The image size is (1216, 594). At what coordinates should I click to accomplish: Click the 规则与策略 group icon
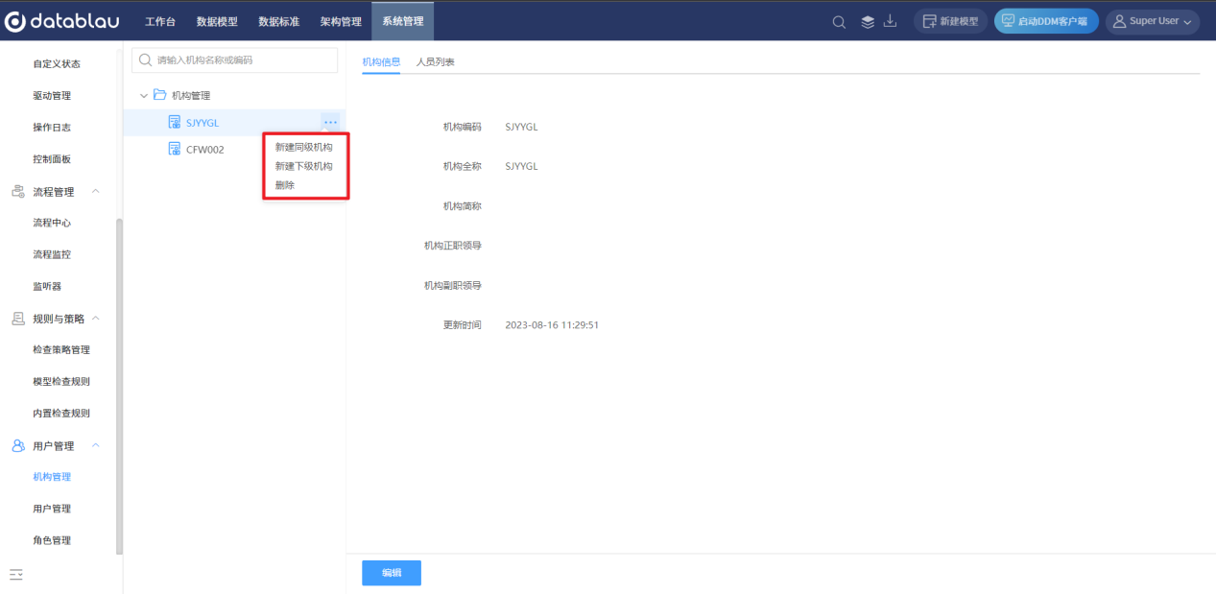tap(17, 319)
